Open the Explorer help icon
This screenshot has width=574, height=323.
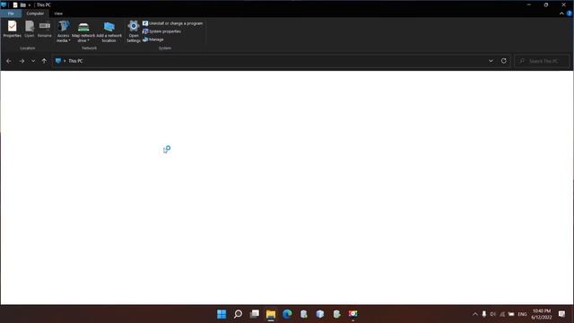570,13
